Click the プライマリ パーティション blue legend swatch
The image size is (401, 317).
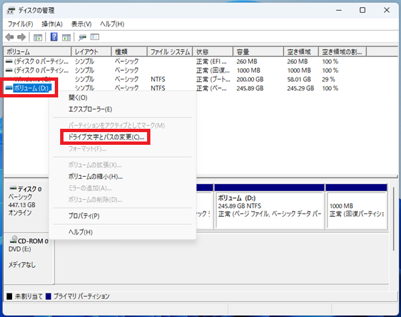coord(48,296)
